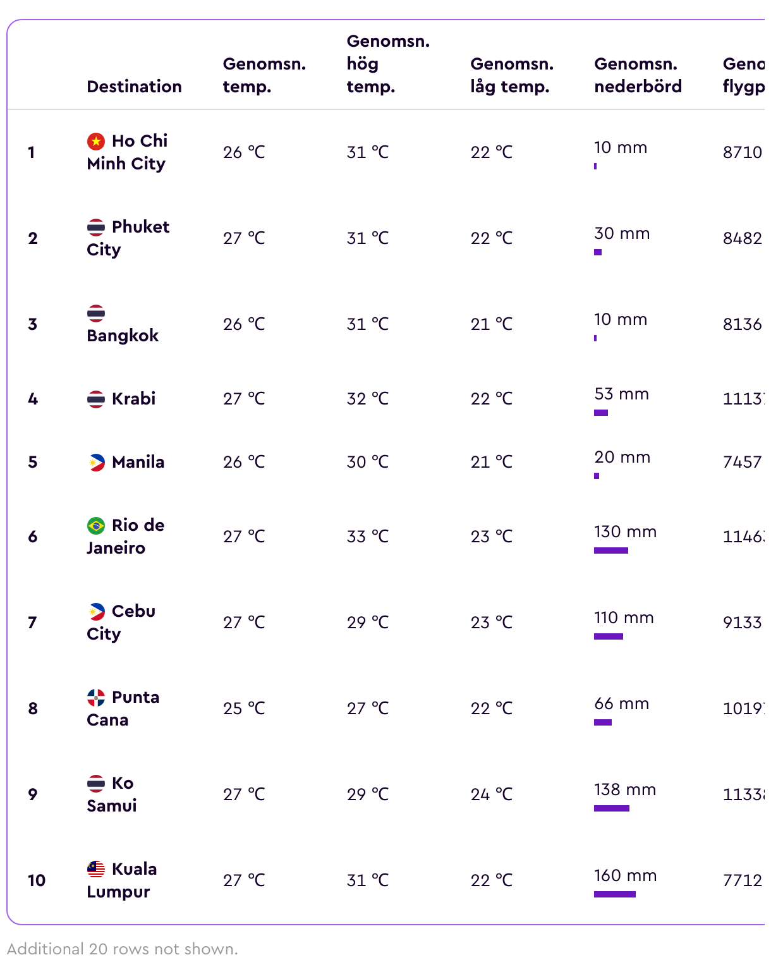Click the 'Additional 20 rows not shown' note

[123, 949]
